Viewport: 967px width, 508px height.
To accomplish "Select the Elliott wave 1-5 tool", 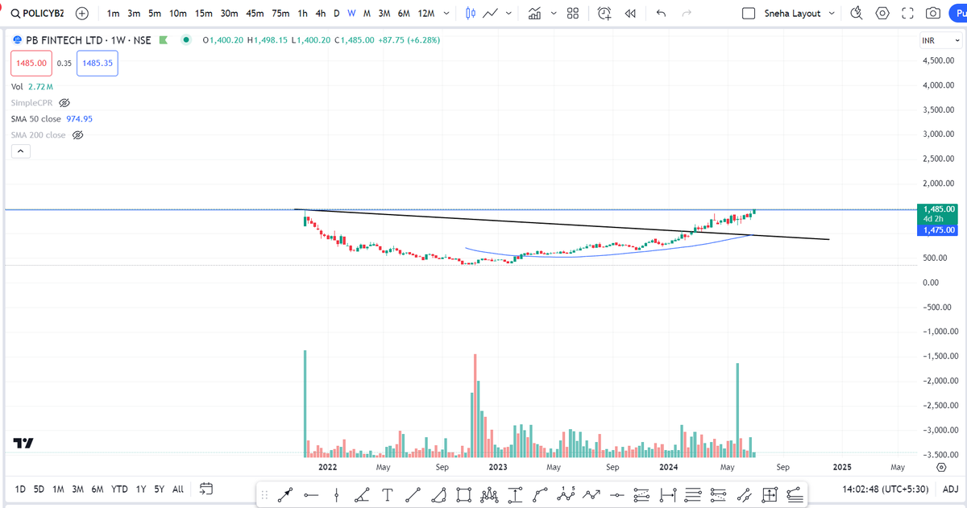I will (x=566, y=495).
